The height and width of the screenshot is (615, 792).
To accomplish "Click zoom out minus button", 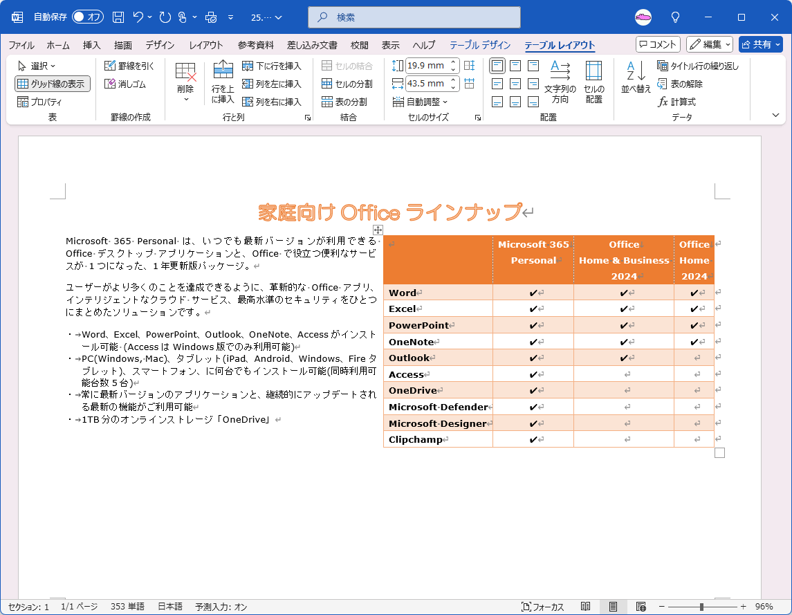I will click(662, 607).
